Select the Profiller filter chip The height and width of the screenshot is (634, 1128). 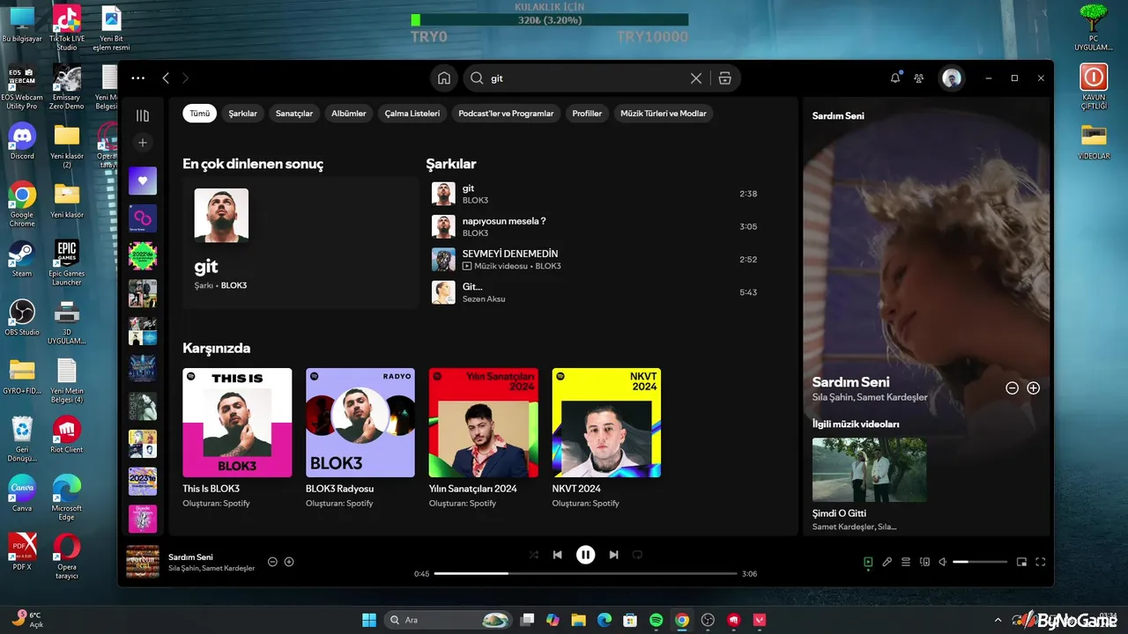[587, 114]
